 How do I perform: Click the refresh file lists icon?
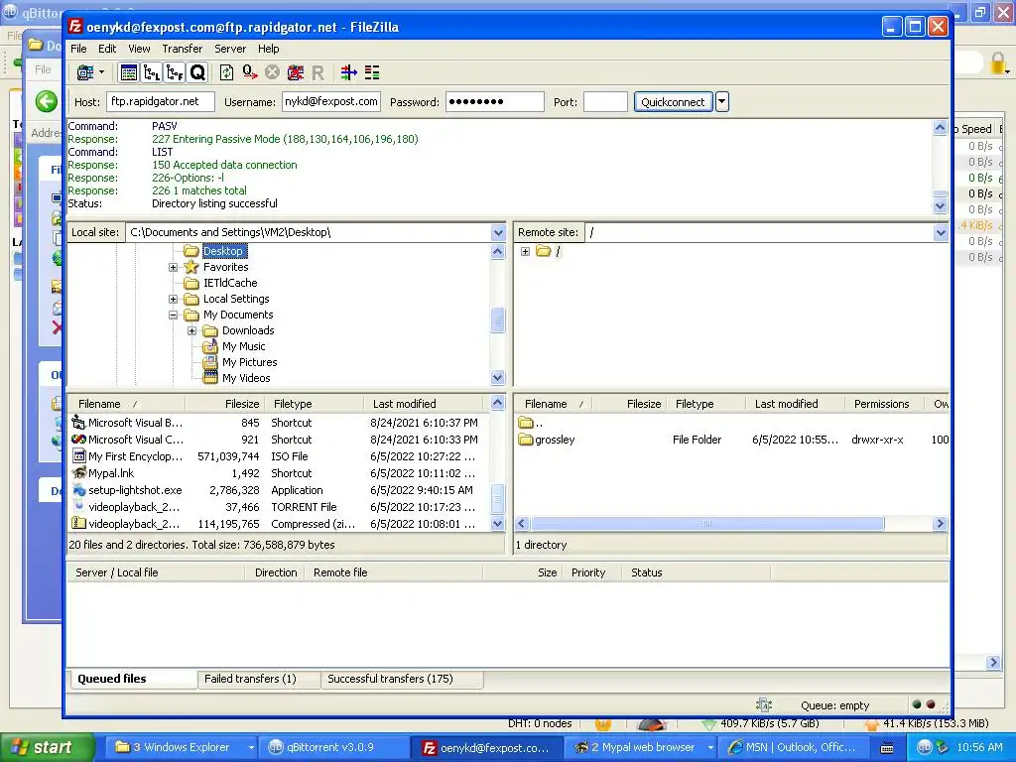point(227,72)
